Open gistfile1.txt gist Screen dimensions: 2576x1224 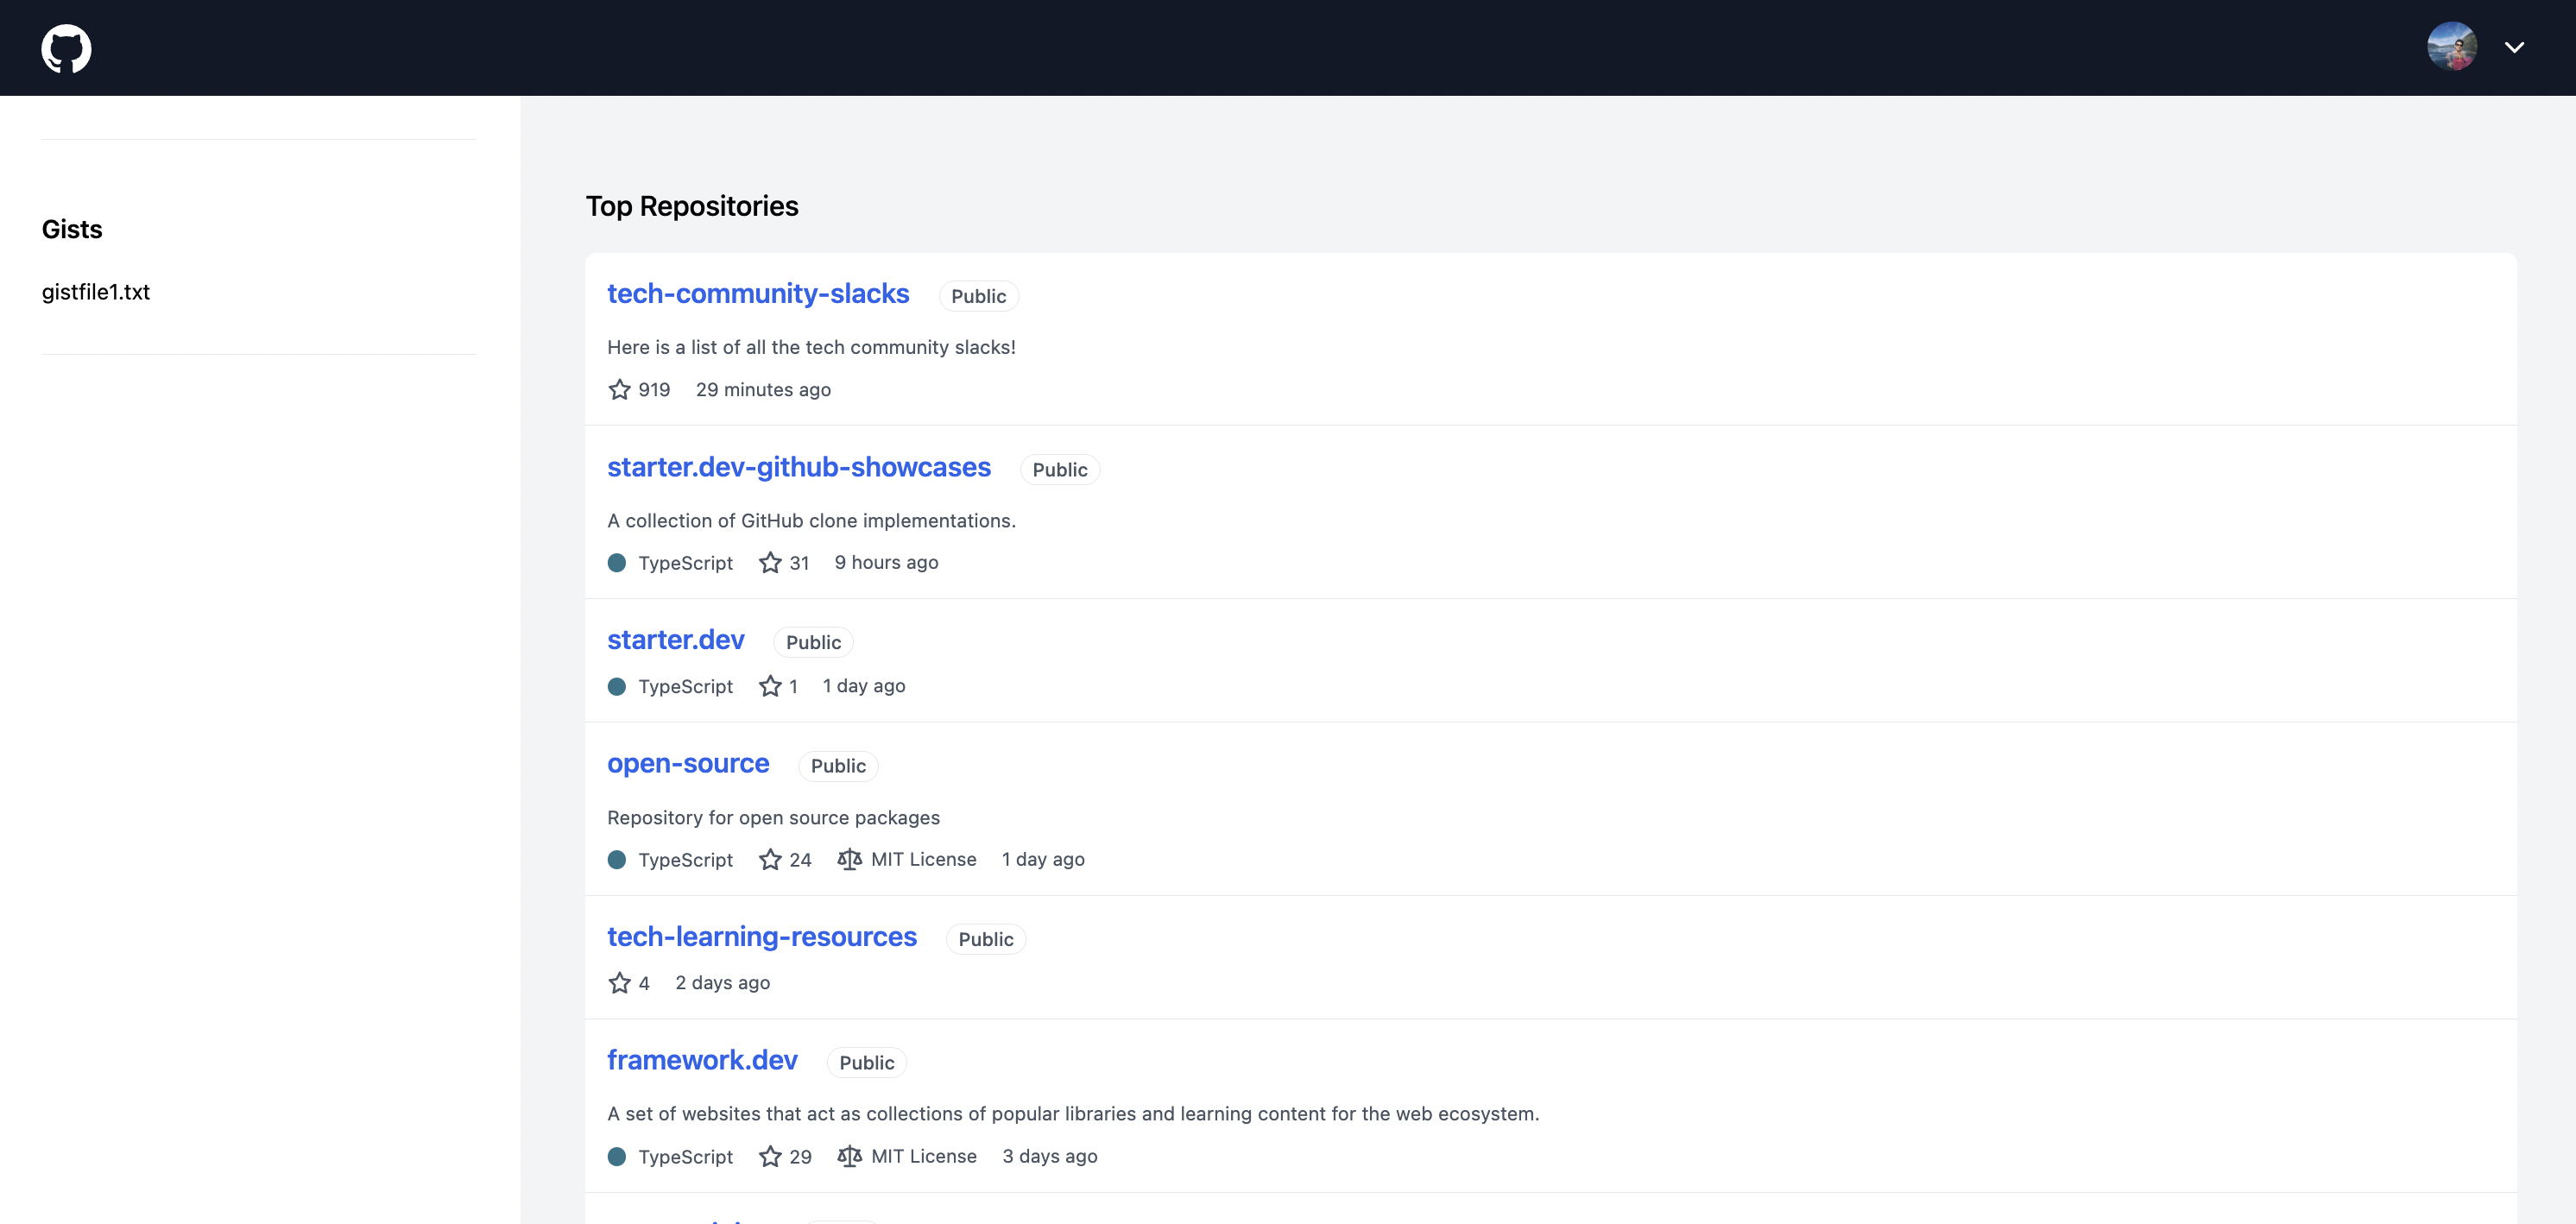(x=95, y=292)
